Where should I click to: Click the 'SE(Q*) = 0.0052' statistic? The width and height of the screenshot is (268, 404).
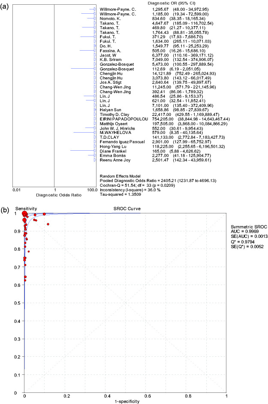coord(247,247)
